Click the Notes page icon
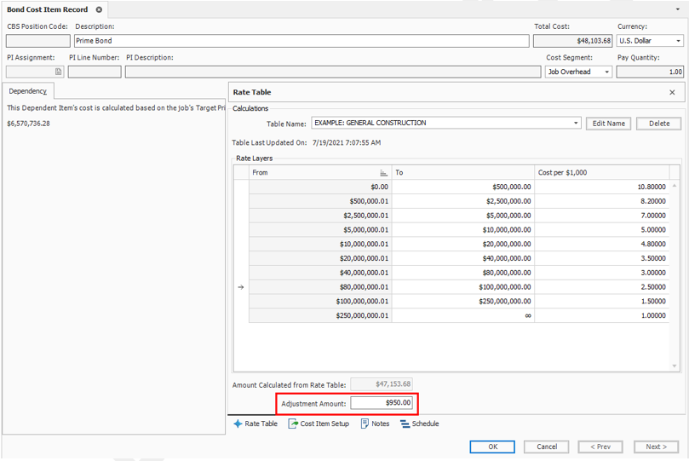Screen dimensions: 689x461 [365, 424]
